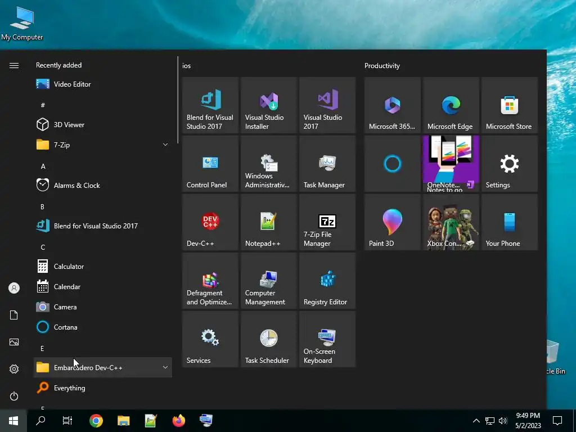576x432 pixels.
Task: Open the Dev-C++ tile
Action: pyautogui.click(x=210, y=222)
